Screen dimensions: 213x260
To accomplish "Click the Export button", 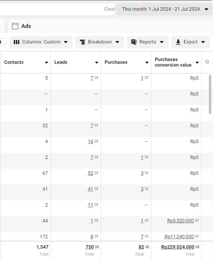I will [x=190, y=42].
